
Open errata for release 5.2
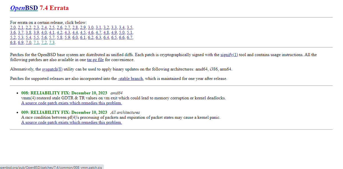(x=13, y=38)
